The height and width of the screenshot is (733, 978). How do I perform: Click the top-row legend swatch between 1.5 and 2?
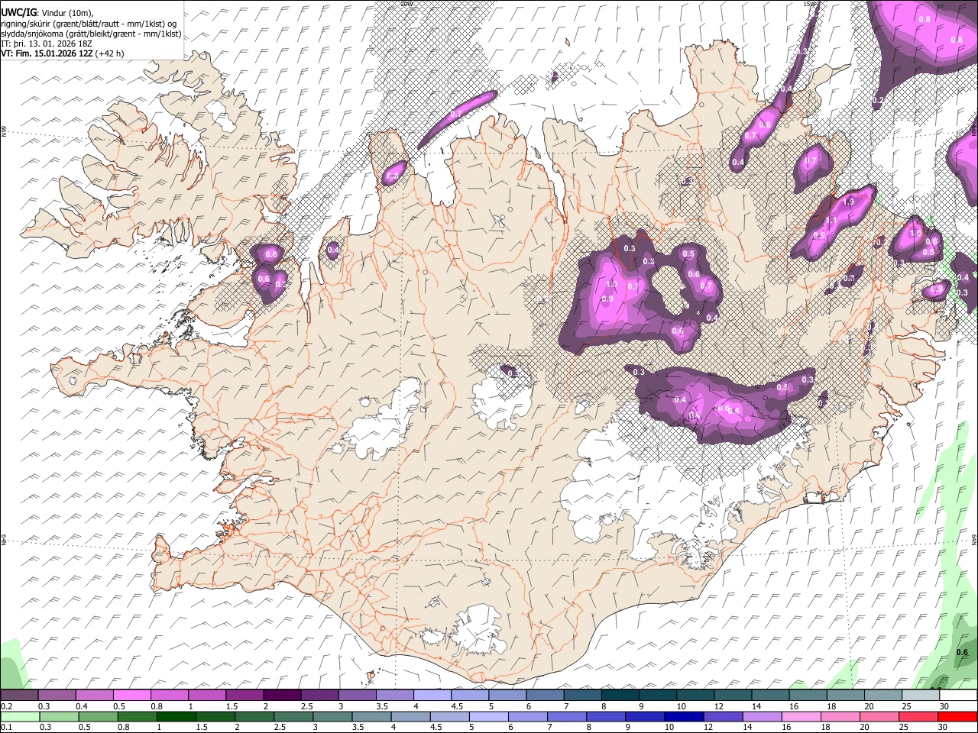244,696
